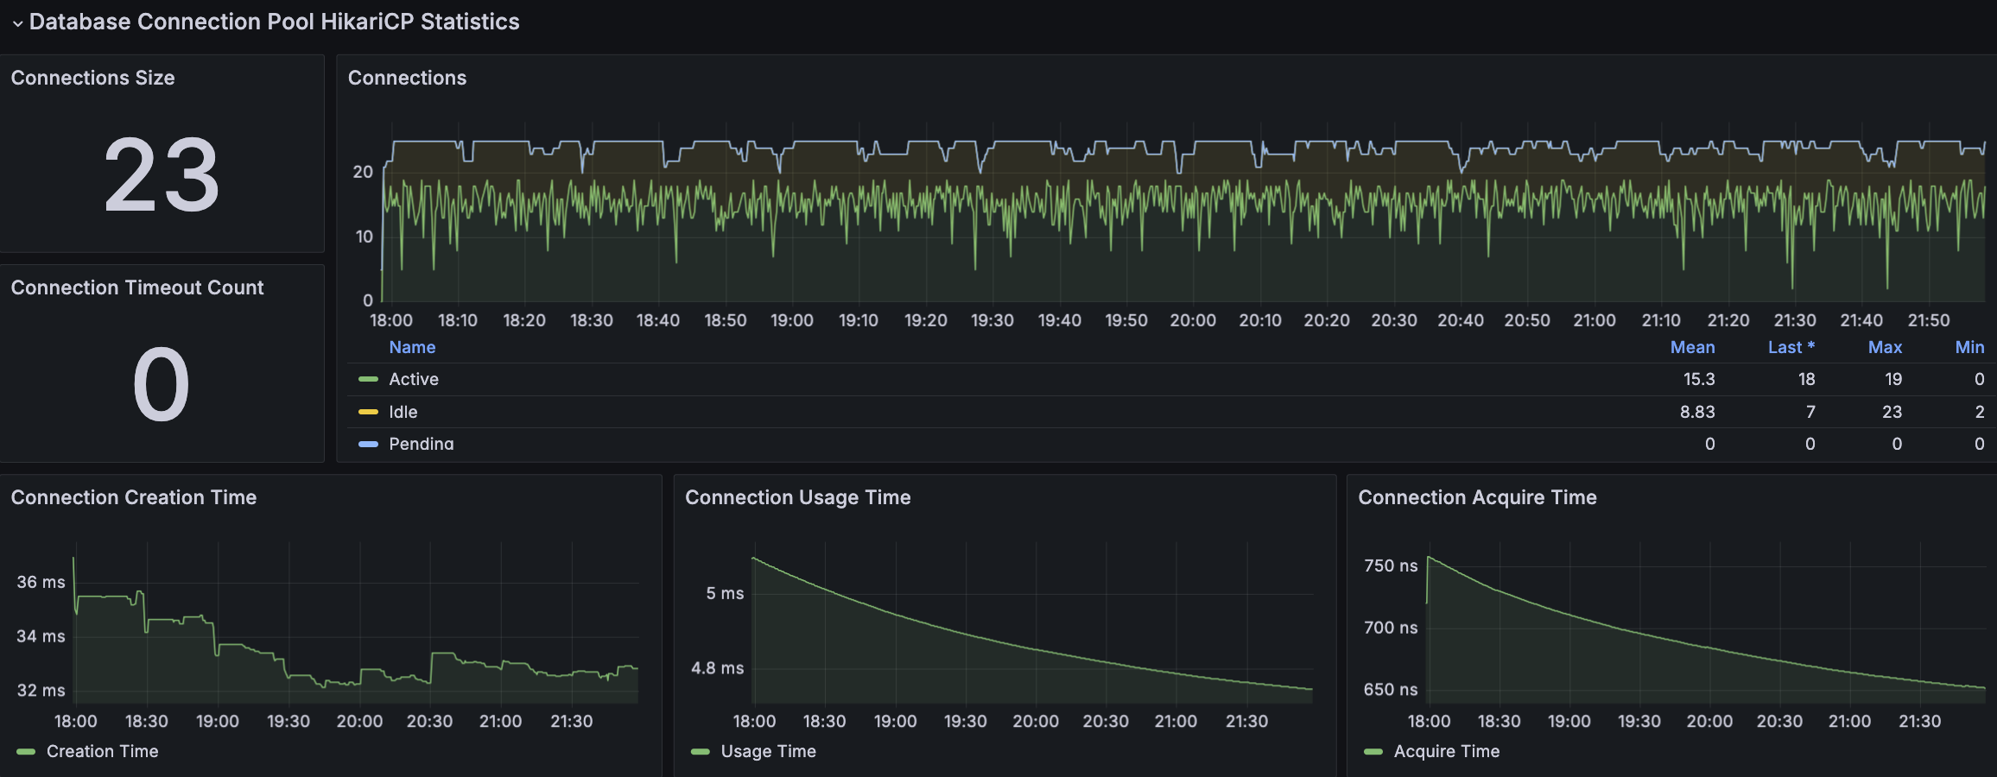
Task: Change the Usage Time series color swatch
Action: click(701, 752)
